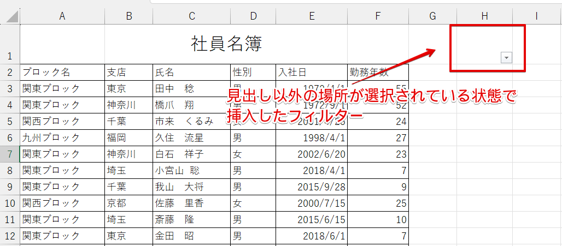
Task: Click the date cell 2018/6/1
Action: coord(312,236)
